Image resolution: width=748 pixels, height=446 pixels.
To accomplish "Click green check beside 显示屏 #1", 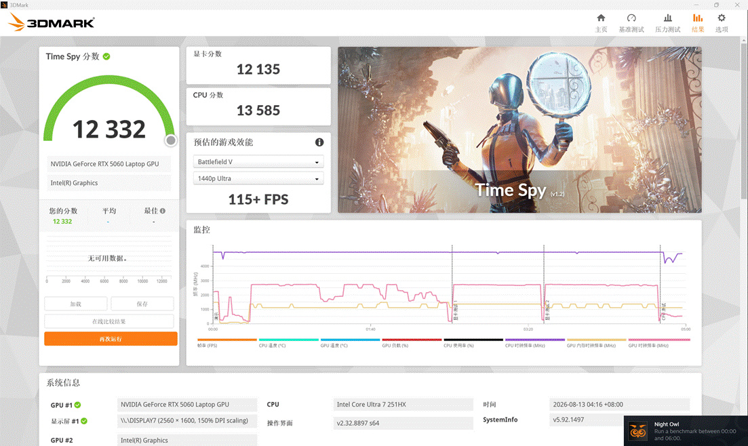I will click(84, 421).
